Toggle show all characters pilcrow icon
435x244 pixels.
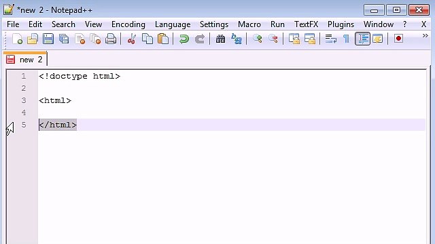tap(346, 39)
